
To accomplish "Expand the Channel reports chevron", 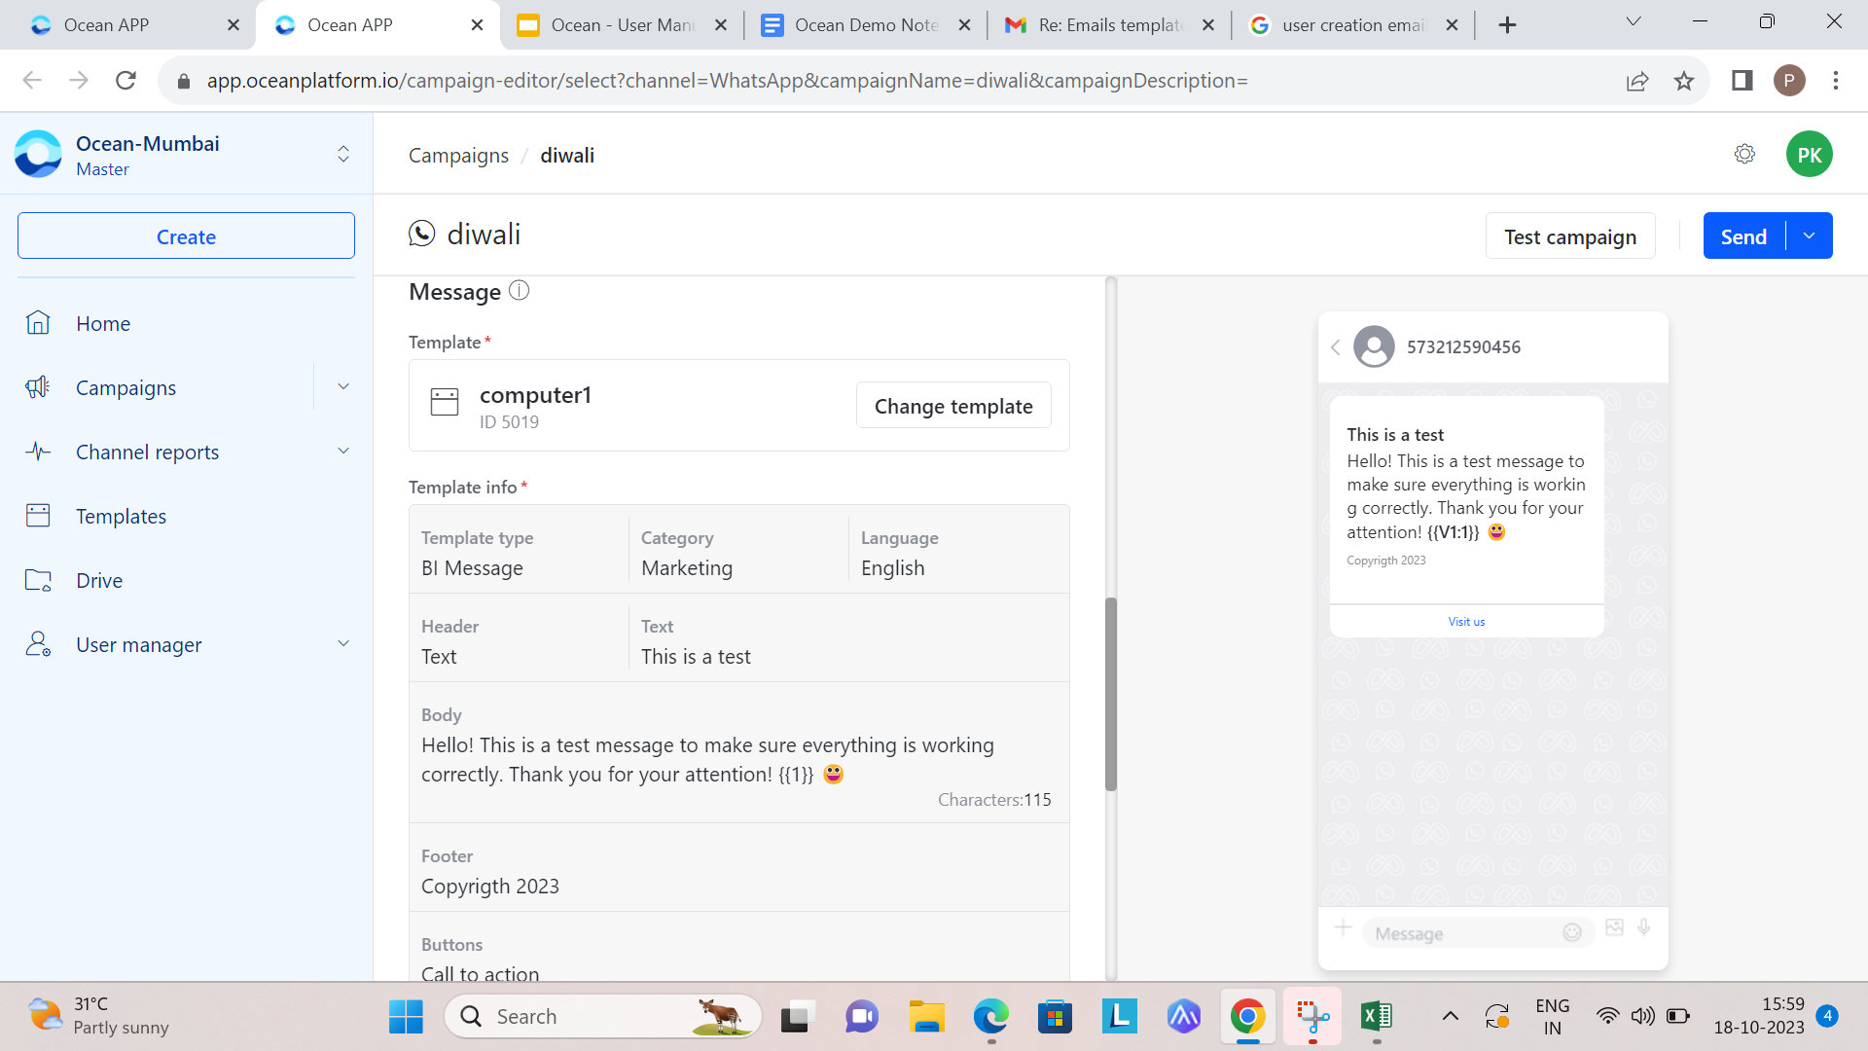I will point(343,452).
